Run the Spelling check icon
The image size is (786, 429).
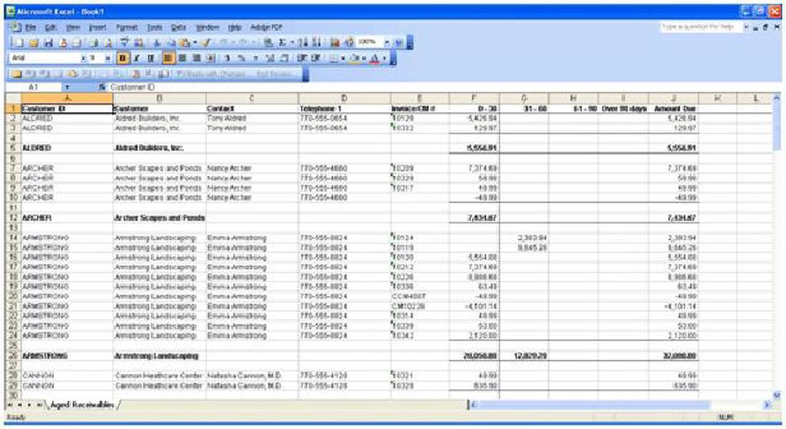pyautogui.click(x=124, y=42)
